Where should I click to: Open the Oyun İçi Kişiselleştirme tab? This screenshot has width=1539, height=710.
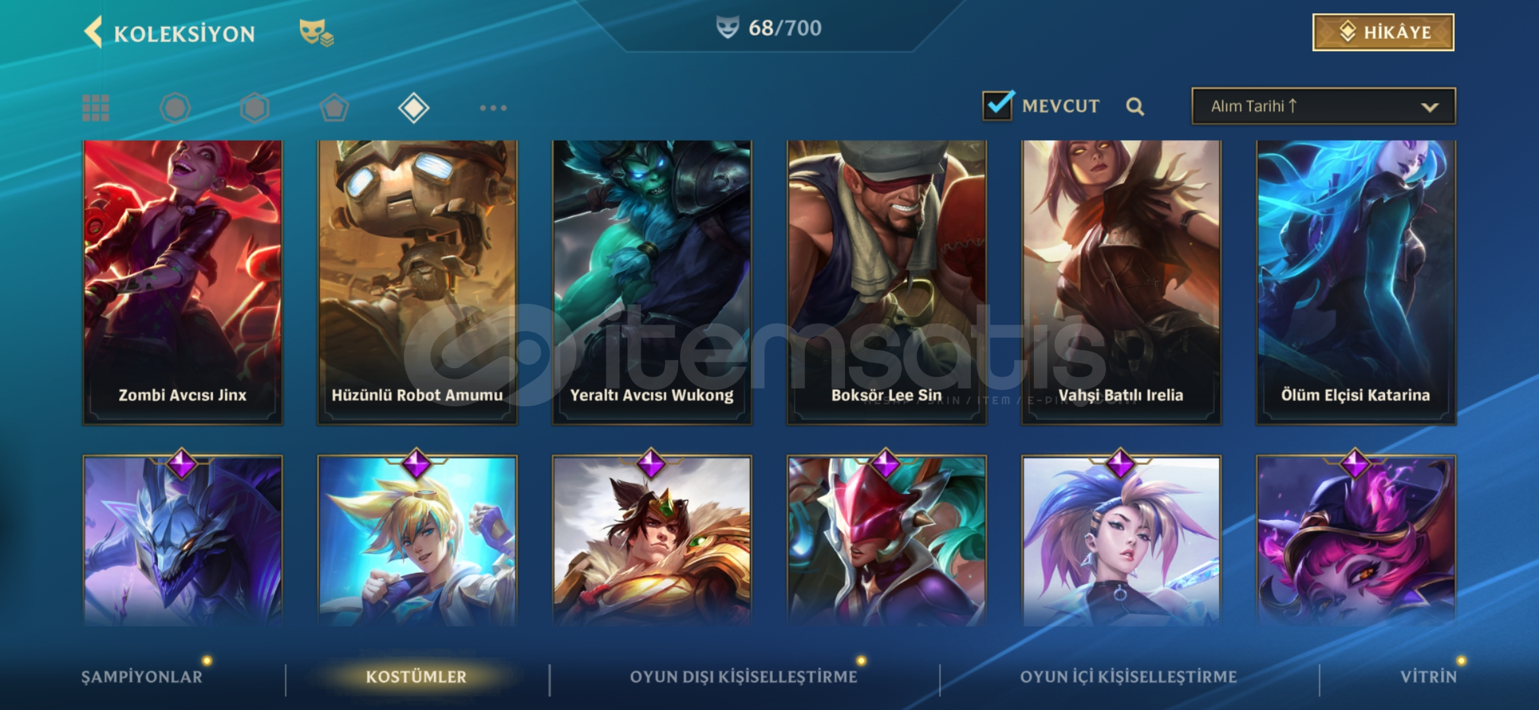[x=1128, y=676]
